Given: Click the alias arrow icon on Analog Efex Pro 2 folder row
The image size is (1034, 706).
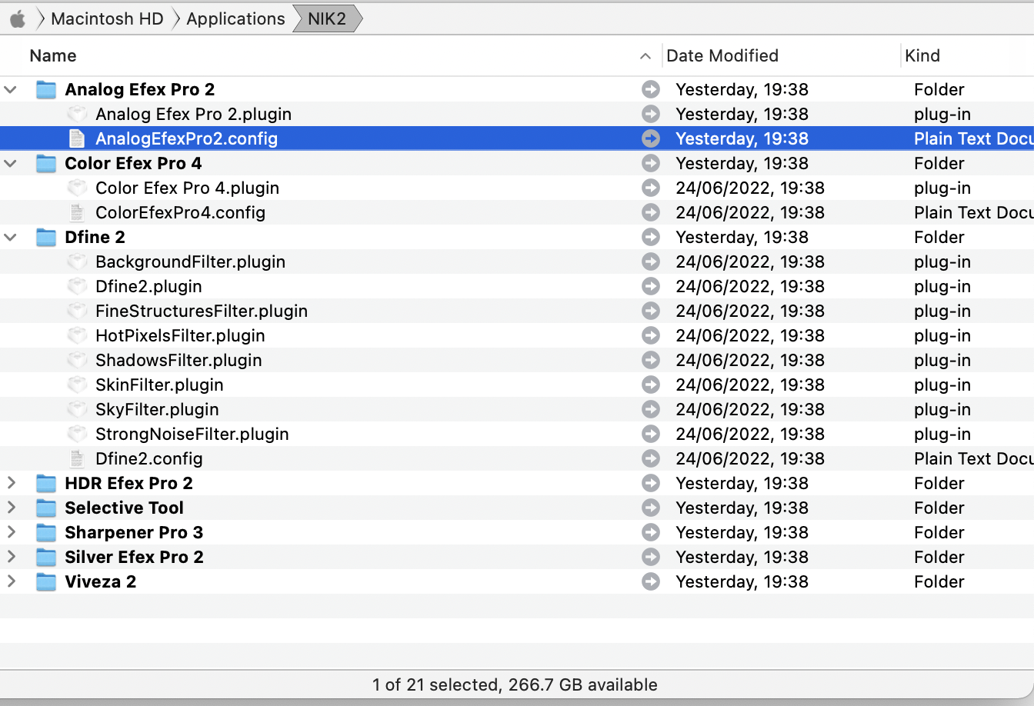Looking at the screenshot, I should tap(651, 89).
